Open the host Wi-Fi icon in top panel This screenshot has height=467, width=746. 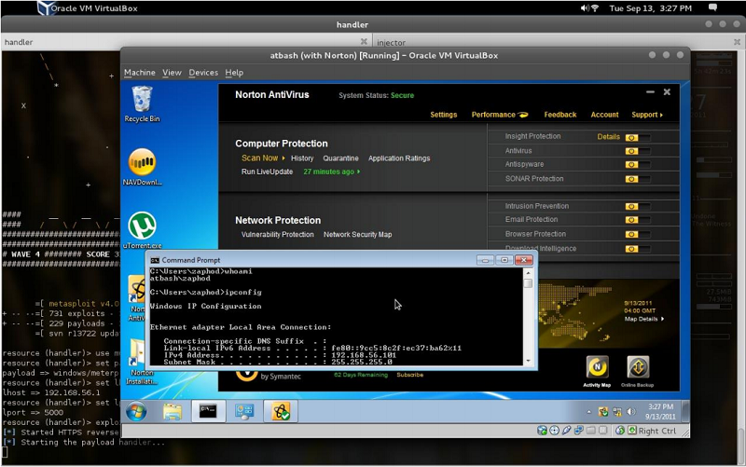coord(595,8)
